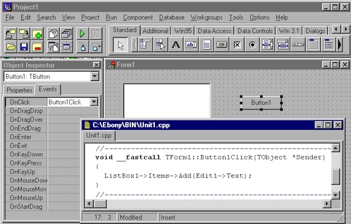351x224 pixels.
Task: Save the file with the floppy disk icon
Action: click(x=24, y=46)
